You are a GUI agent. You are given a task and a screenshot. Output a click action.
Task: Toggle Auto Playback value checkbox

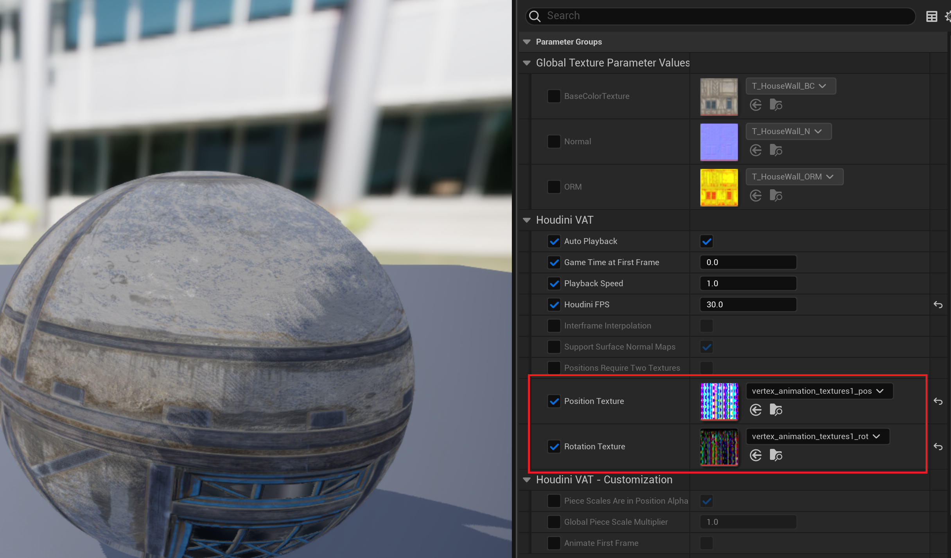click(x=707, y=241)
